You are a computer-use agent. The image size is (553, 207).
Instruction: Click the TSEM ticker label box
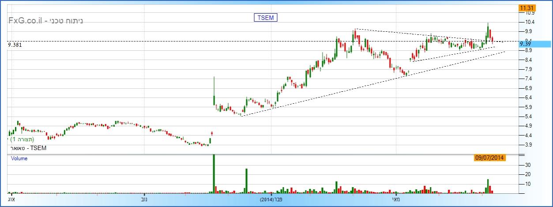tap(265, 18)
